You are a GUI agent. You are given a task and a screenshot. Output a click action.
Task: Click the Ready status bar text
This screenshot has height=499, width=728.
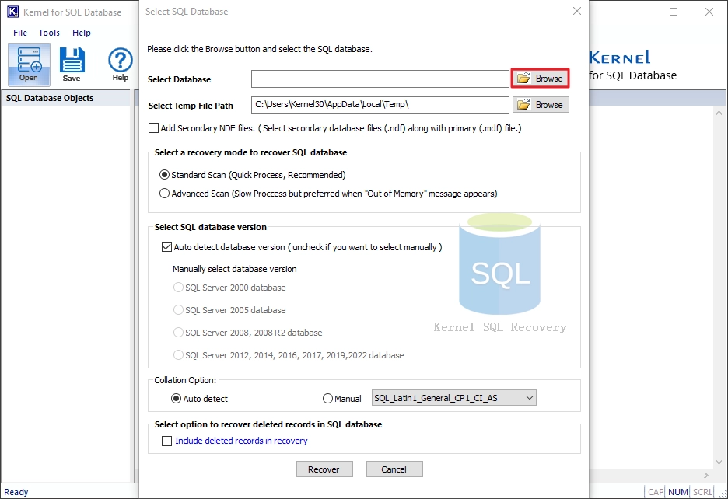16,492
